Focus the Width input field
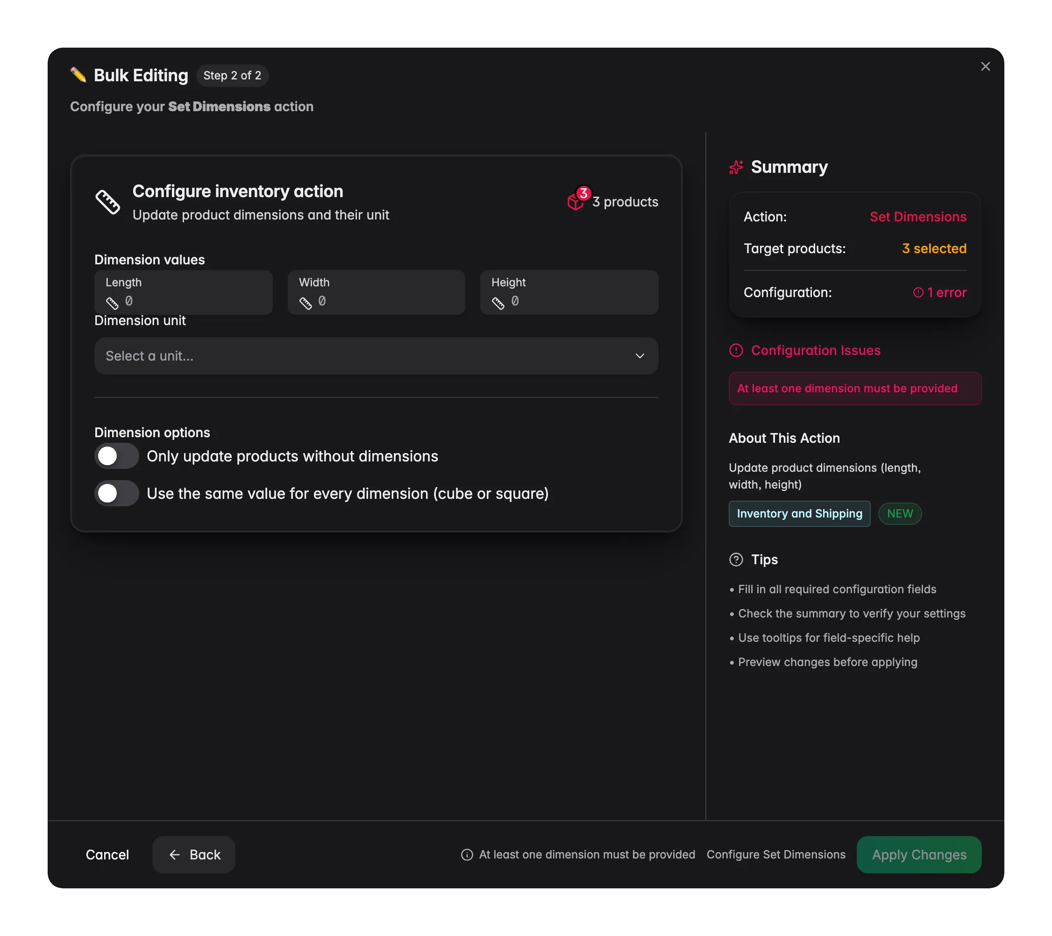Screen dimensions: 1052x936 (x=376, y=292)
